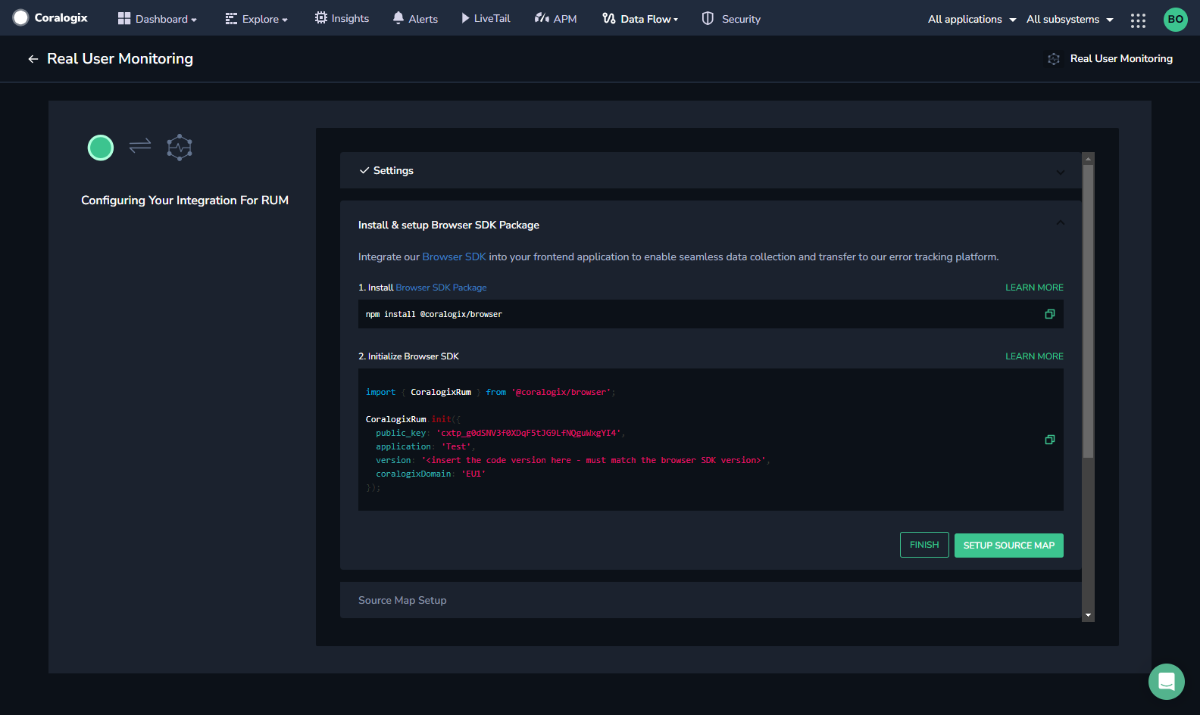This screenshot has height=715, width=1200.
Task: Click the 'Configuring Your Integration For RUM' heading
Action: (185, 200)
